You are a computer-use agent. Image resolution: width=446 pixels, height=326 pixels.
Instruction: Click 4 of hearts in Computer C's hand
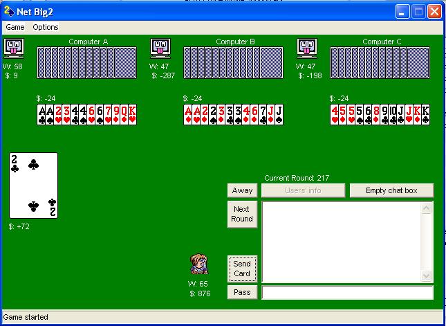[334, 114]
